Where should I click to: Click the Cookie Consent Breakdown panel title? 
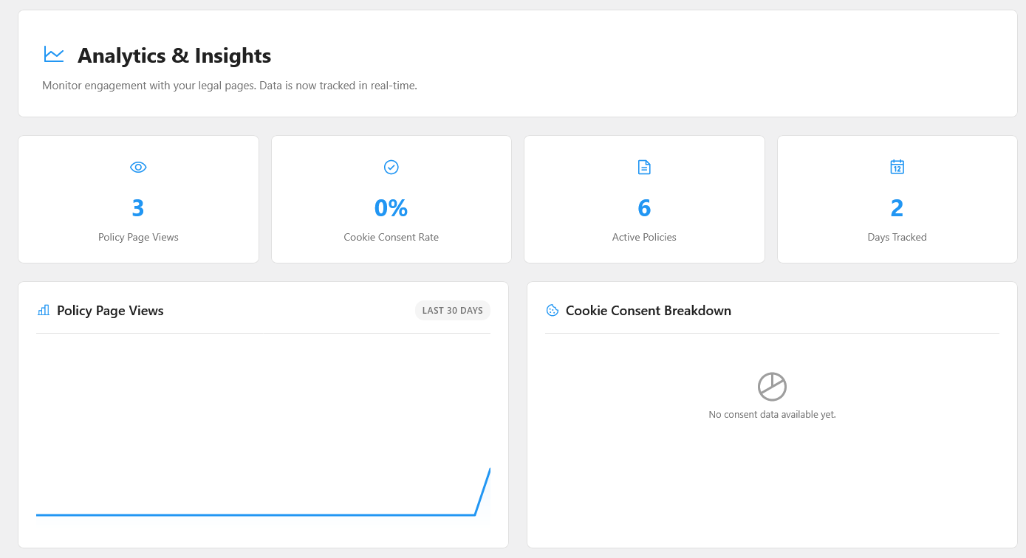648,310
